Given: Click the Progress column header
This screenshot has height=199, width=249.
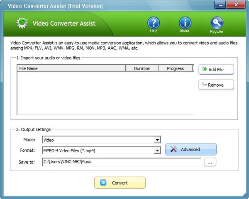Looking at the screenshot, I should 175,68.
